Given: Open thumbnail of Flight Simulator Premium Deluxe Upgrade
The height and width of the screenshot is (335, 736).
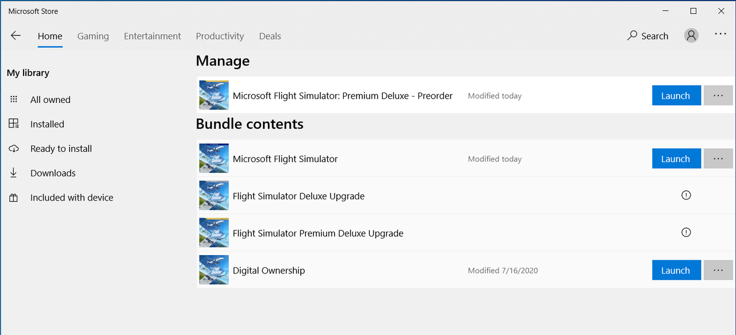Looking at the screenshot, I should [214, 233].
